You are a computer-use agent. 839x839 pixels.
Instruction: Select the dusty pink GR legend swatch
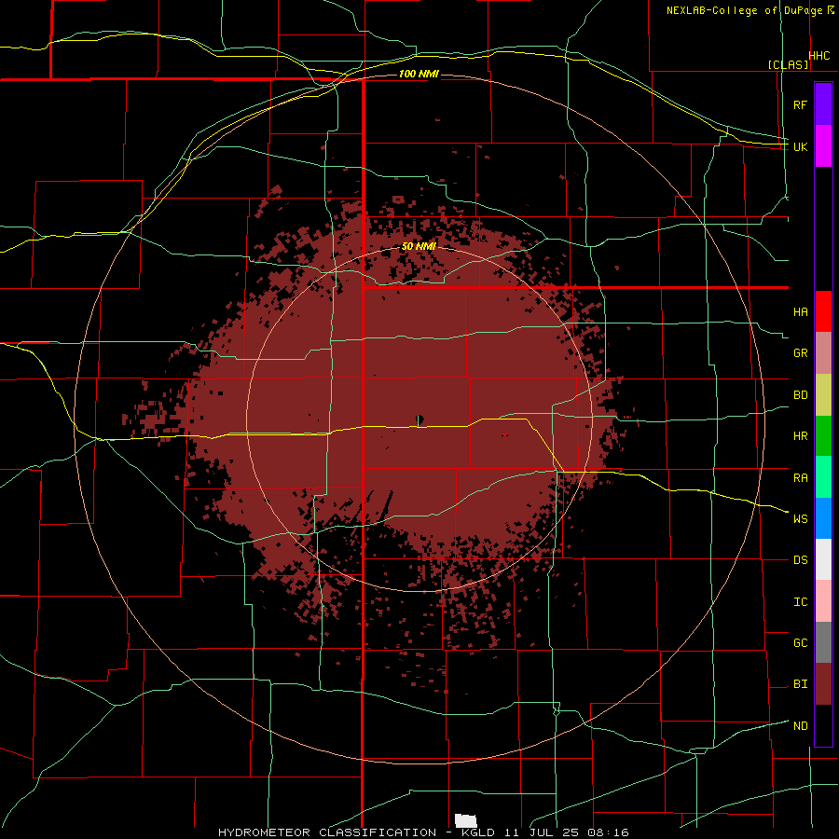point(823,352)
